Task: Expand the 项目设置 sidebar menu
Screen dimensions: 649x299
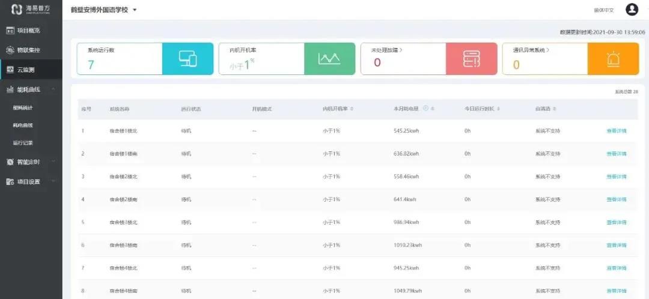Action: coord(53,181)
